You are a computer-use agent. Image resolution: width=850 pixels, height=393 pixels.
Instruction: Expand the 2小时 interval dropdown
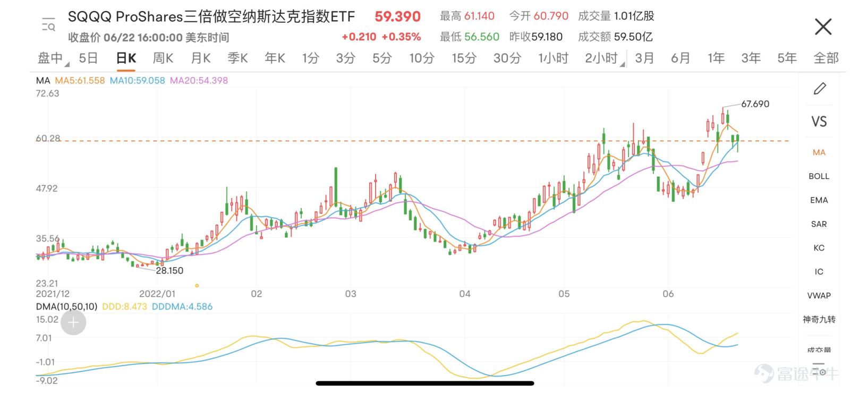(x=603, y=58)
